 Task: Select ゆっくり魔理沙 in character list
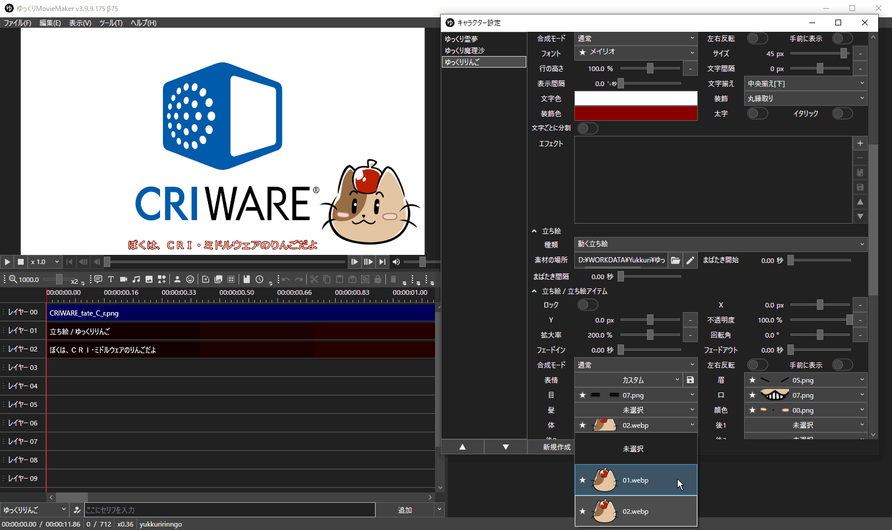click(484, 50)
